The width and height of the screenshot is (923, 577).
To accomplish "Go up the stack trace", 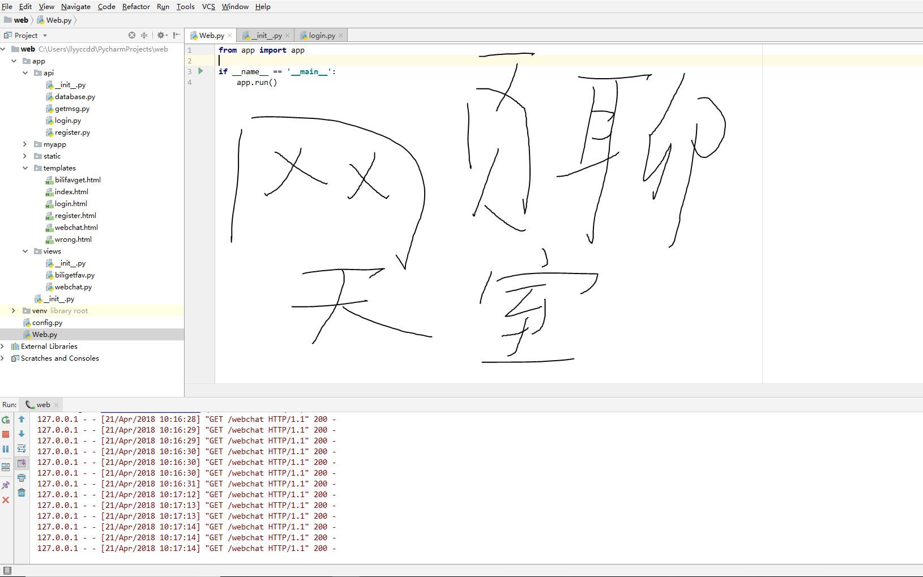I will pyautogui.click(x=22, y=420).
